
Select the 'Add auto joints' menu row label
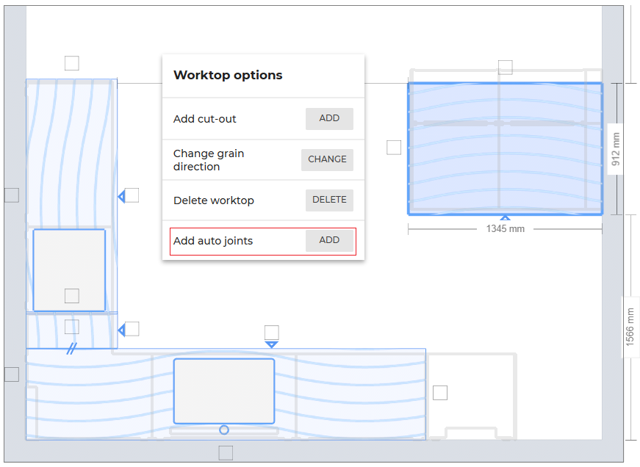click(213, 241)
